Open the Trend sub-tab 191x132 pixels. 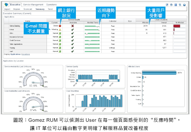50,9
